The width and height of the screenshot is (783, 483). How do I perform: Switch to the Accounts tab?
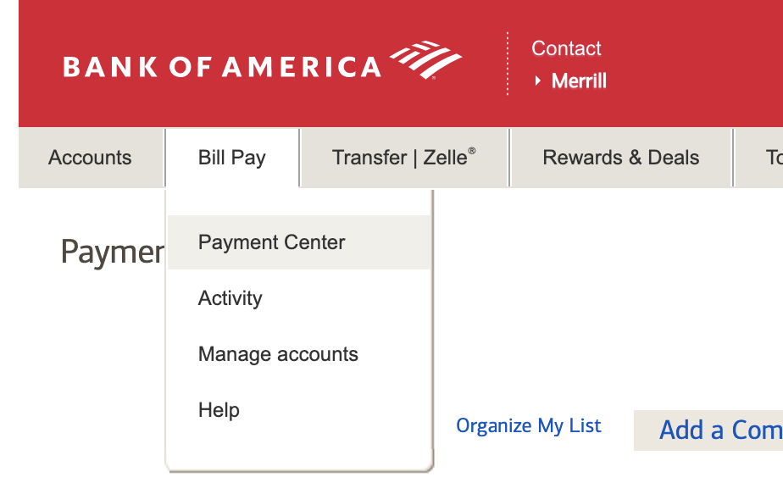coord(90,158)
